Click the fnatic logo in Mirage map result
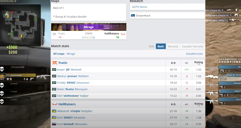The image size is (241, 128). (54, 34)
